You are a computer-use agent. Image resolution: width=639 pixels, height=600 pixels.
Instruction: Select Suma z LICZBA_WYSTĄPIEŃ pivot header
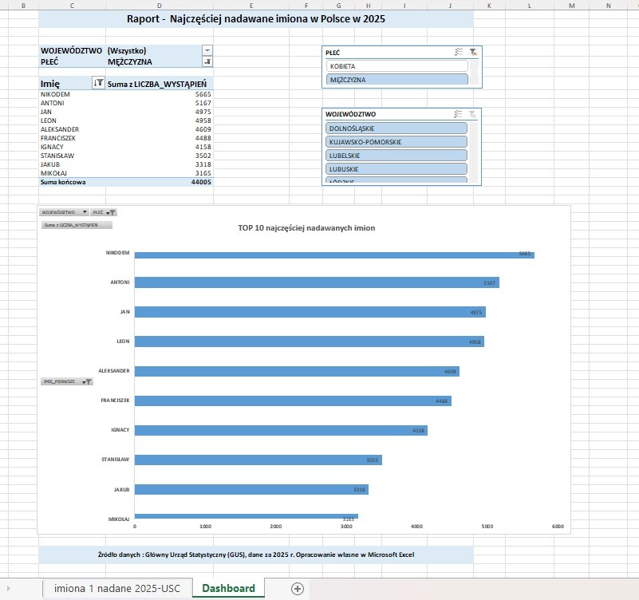click(x=160, y=84)
